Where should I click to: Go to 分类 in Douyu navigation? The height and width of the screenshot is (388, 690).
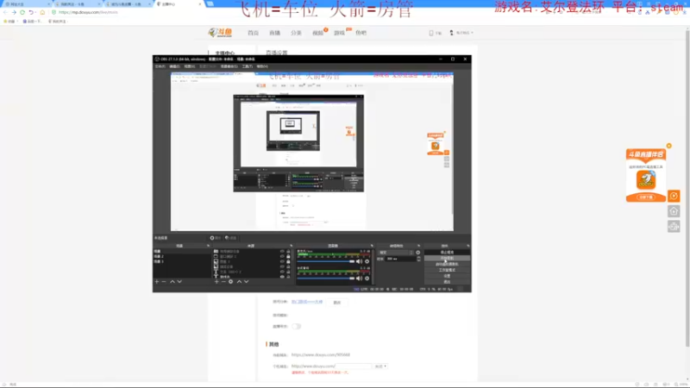[x=296, y=33]
